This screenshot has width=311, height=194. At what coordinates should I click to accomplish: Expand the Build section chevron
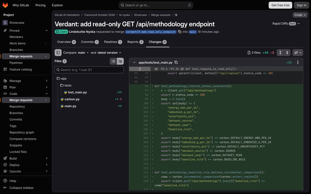[47, 158]
